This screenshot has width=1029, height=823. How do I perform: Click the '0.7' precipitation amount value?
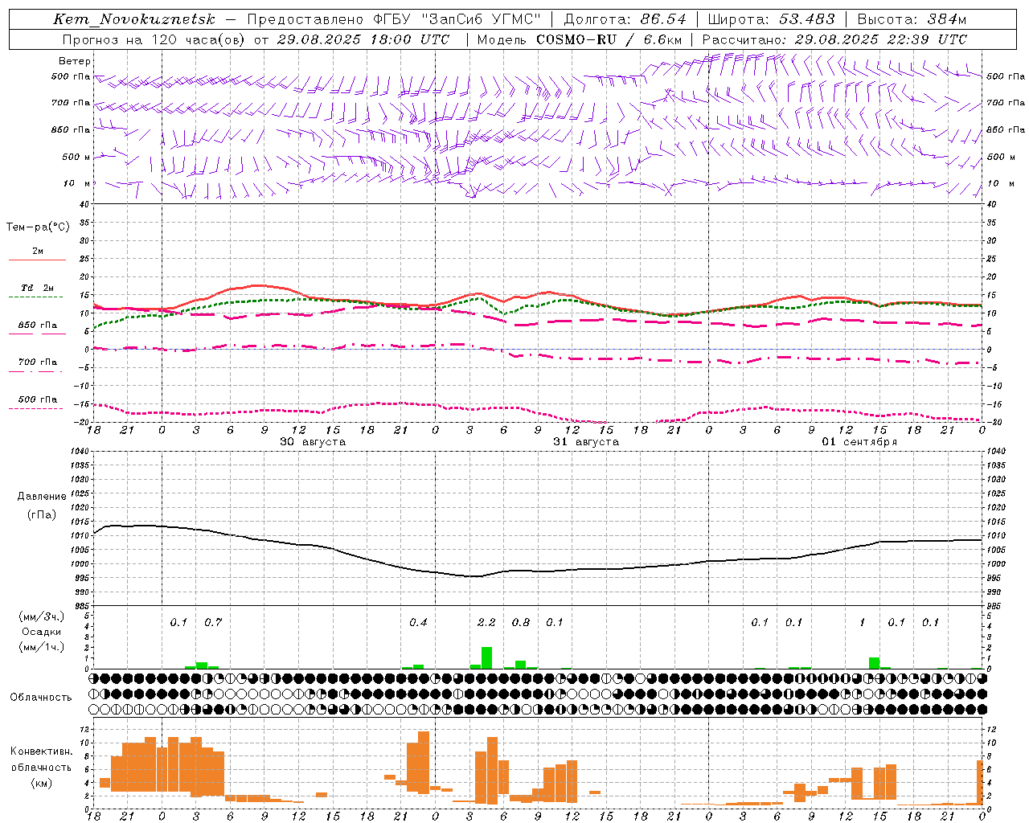coord(213,622)
